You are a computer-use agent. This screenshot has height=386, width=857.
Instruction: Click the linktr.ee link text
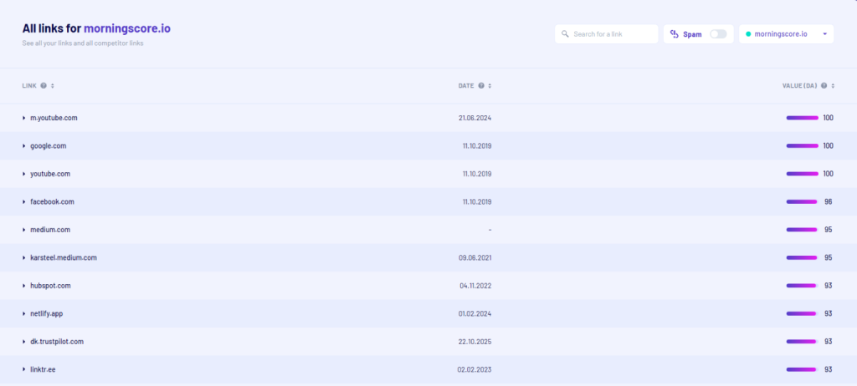[43, 369]
